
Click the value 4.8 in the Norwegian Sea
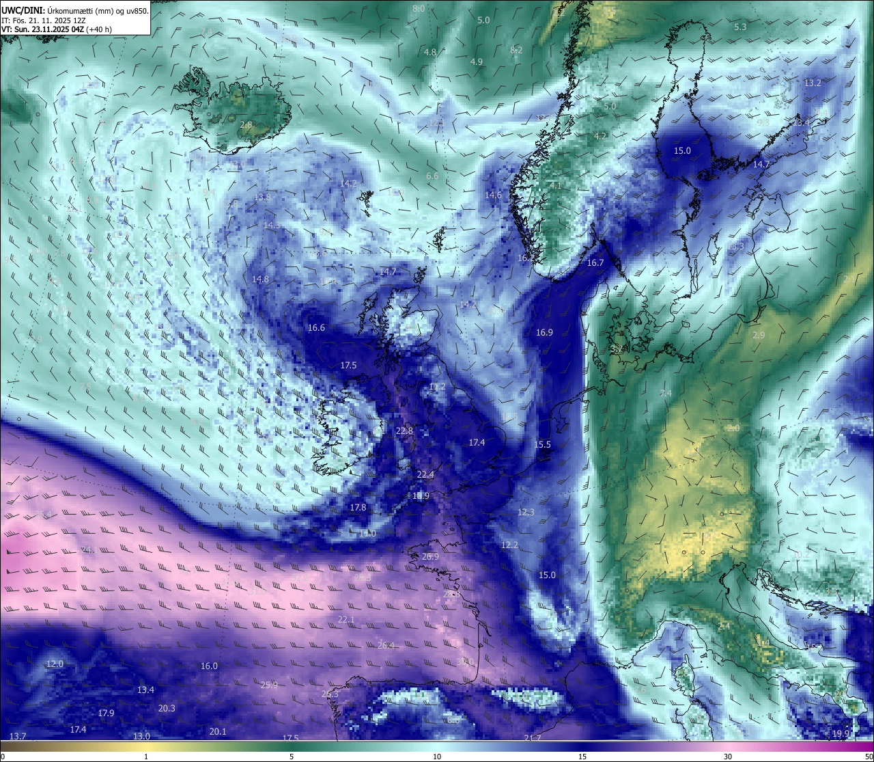[x=430, y=53]
